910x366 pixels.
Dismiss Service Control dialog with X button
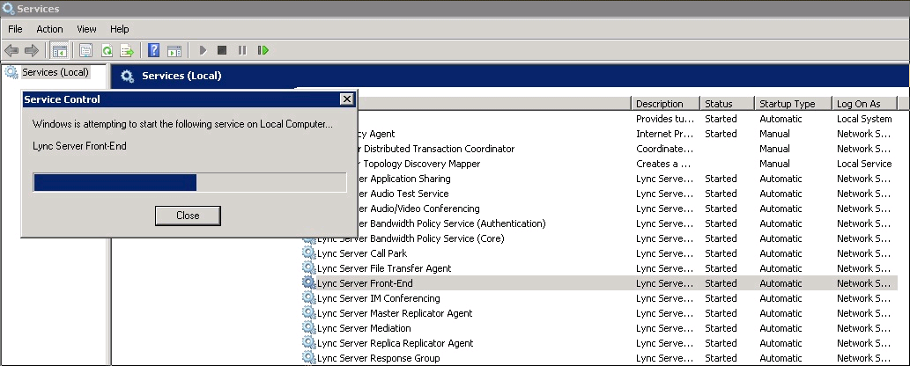(346, 99)
